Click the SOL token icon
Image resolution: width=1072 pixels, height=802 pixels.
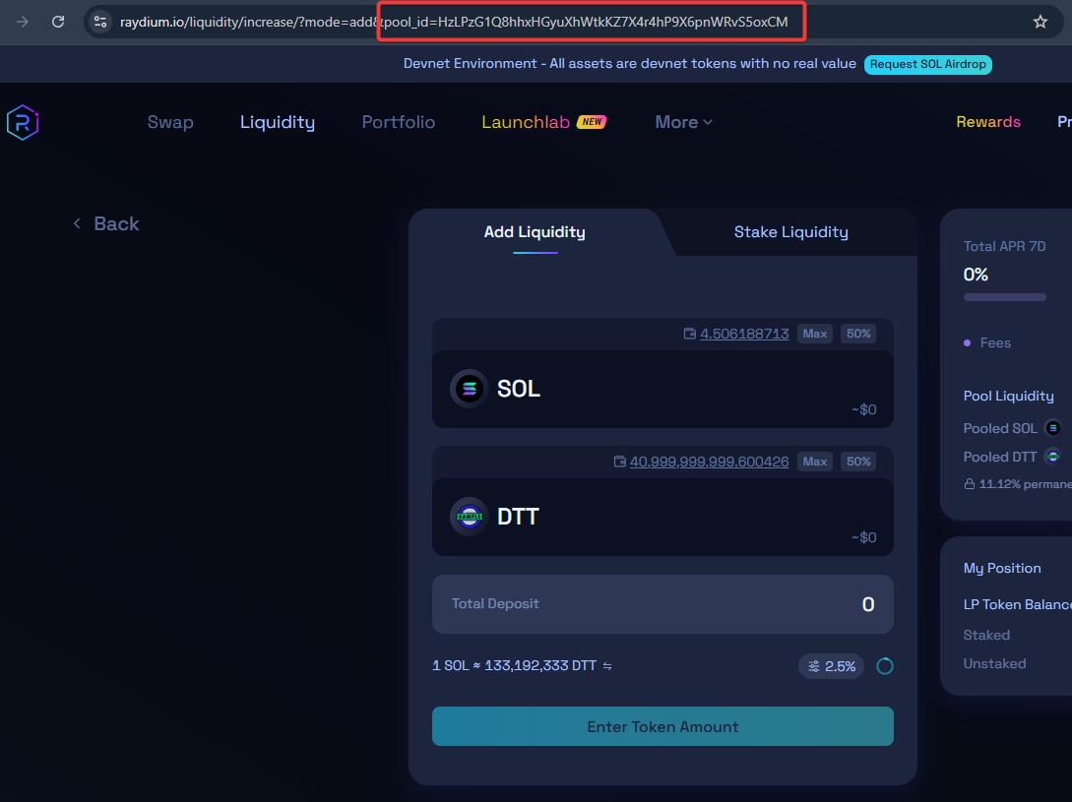(469, 389)
